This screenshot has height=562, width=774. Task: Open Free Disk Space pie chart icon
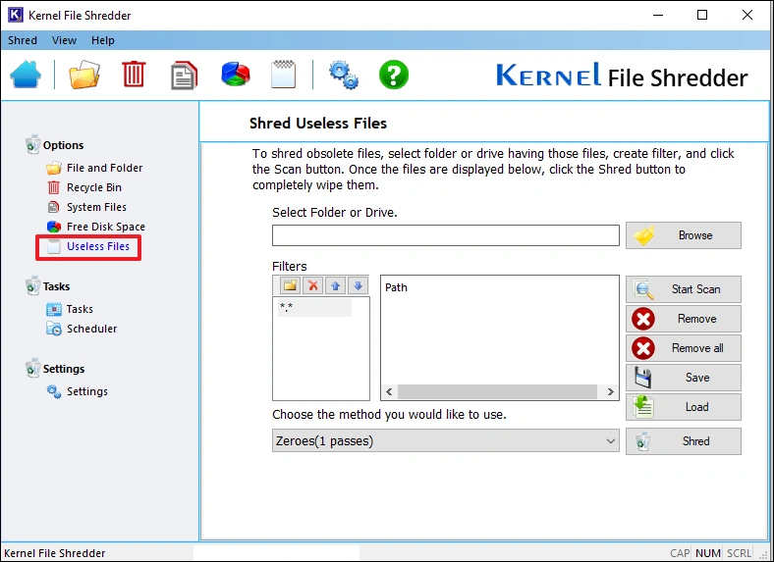pos(235,76)
